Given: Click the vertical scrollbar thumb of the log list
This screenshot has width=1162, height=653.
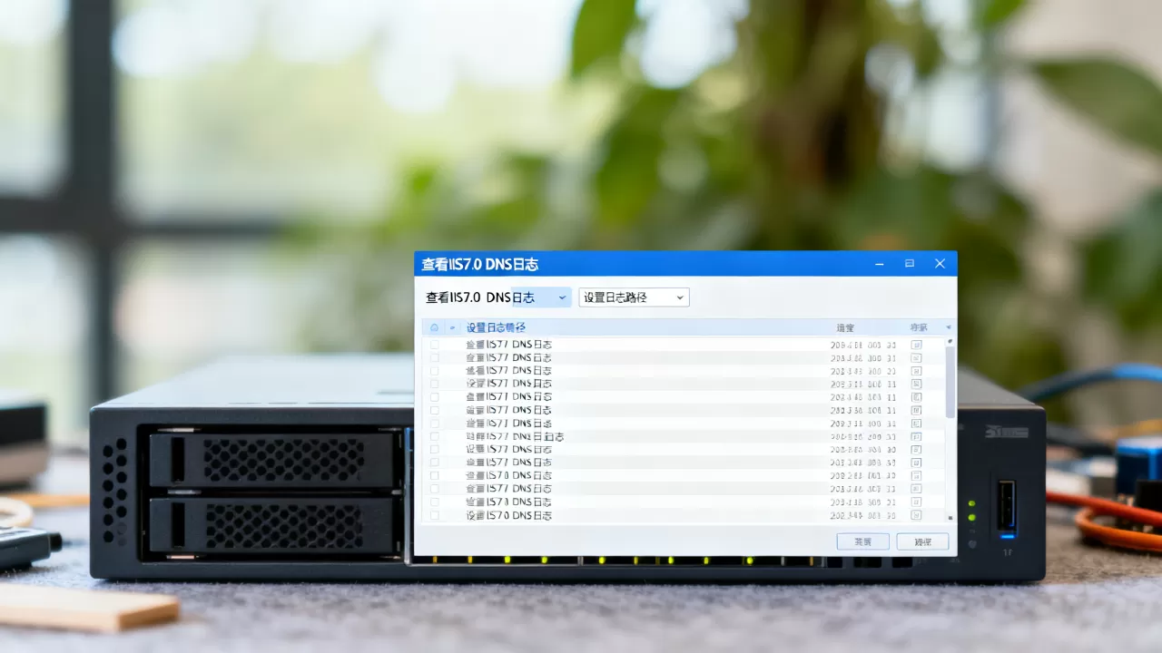Looking at the screenshot, I should click(950, 382).
